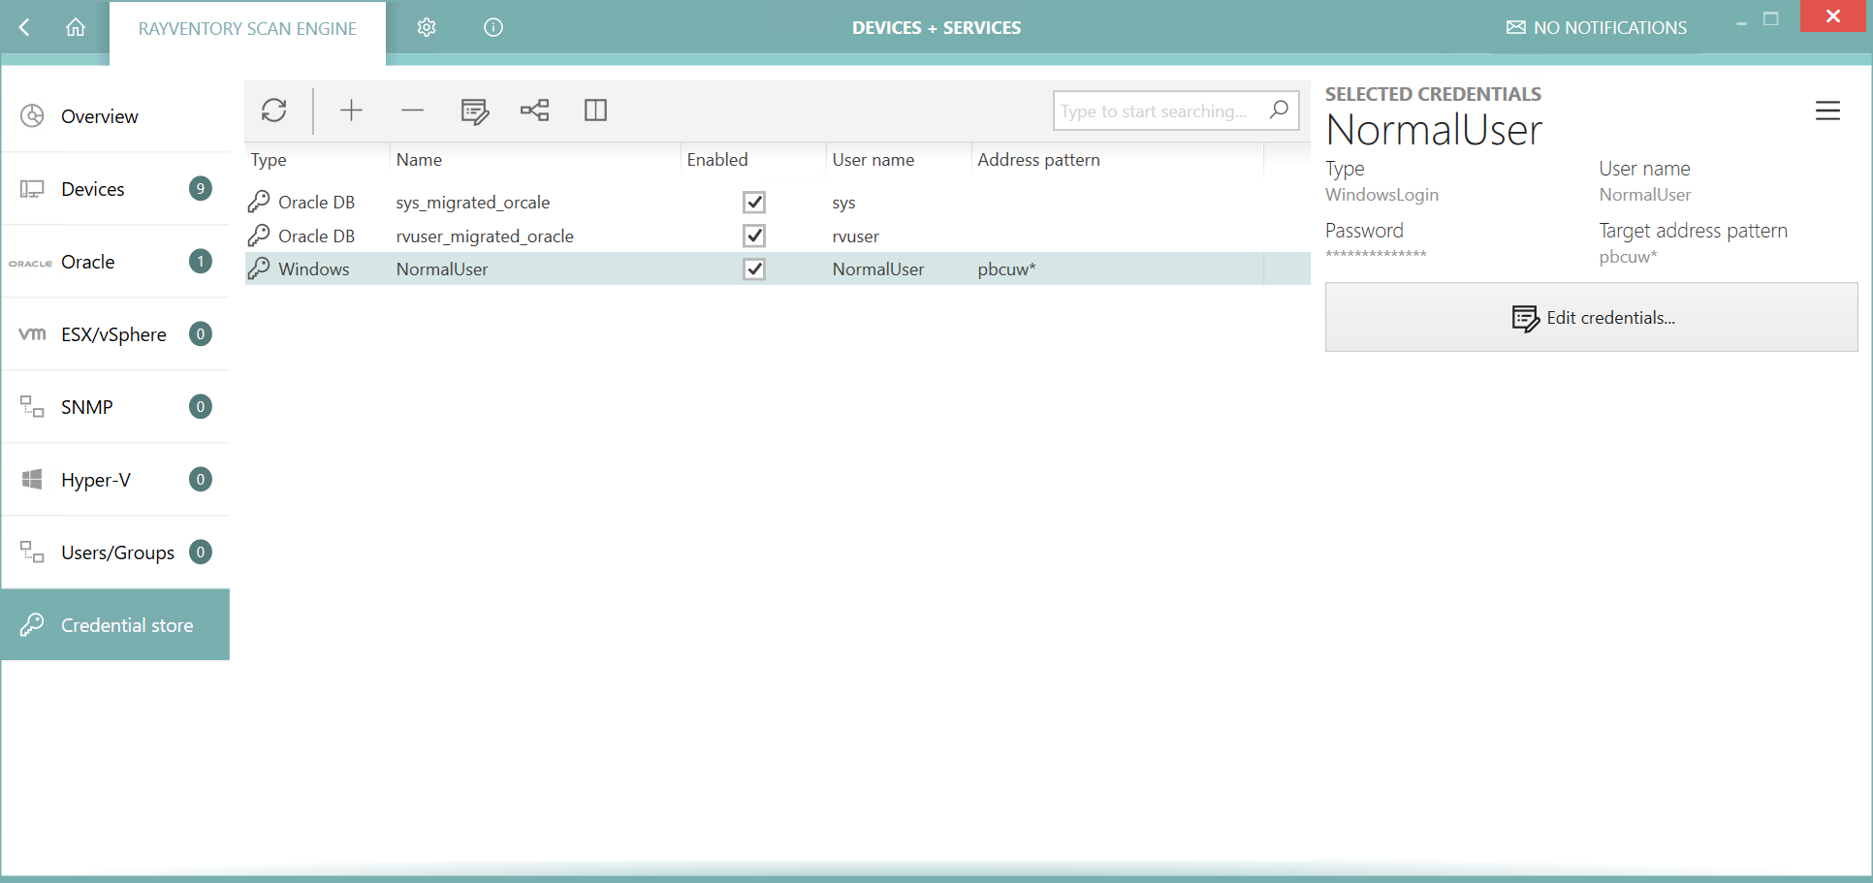Sort by the Name column header
The width and height of the screenshot is (1873, 883).
tap(419, 160)
